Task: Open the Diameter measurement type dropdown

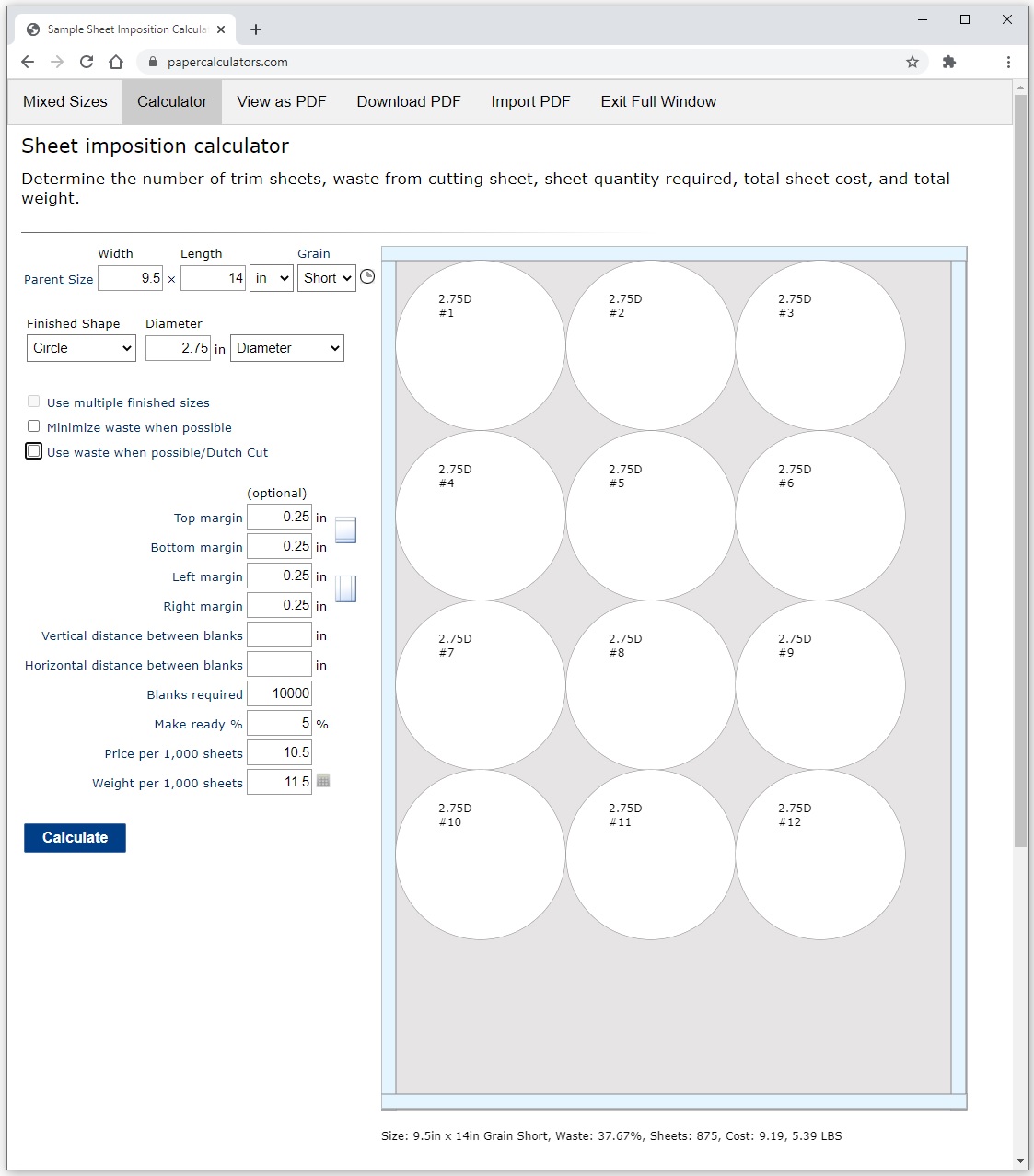Action: 287,348
